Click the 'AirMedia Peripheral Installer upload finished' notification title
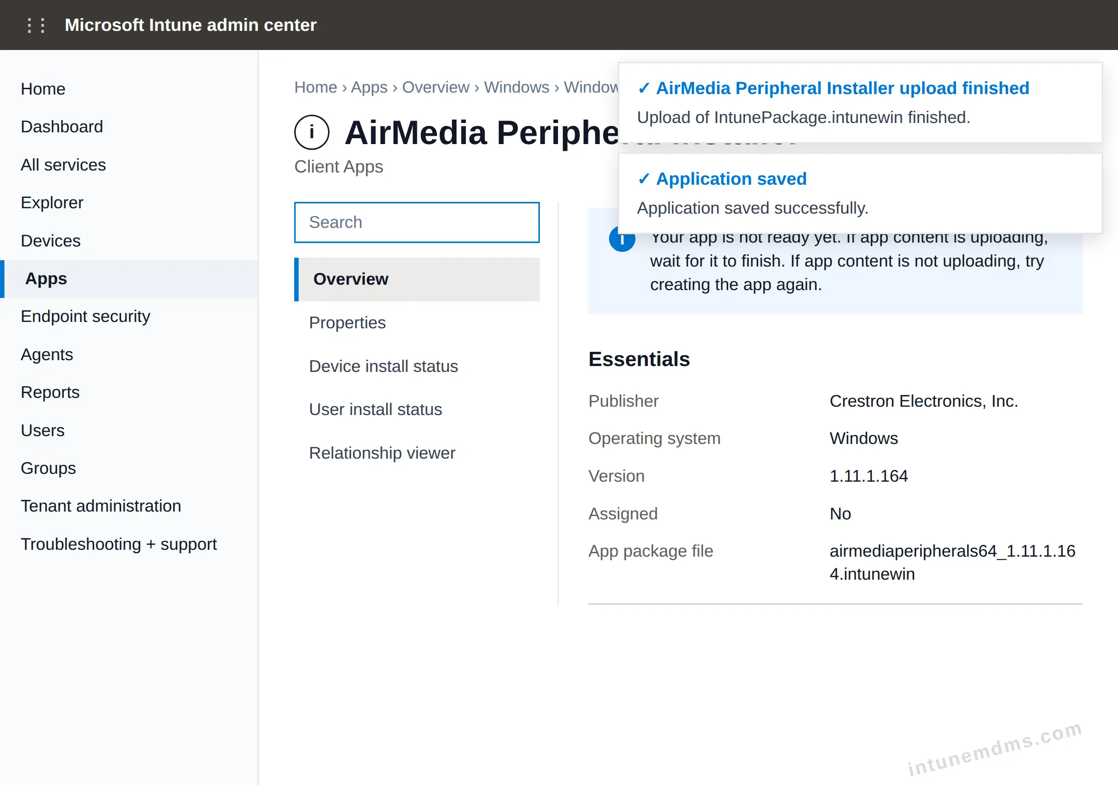The width and height of the screenshot is (1118, 785). 842,88
